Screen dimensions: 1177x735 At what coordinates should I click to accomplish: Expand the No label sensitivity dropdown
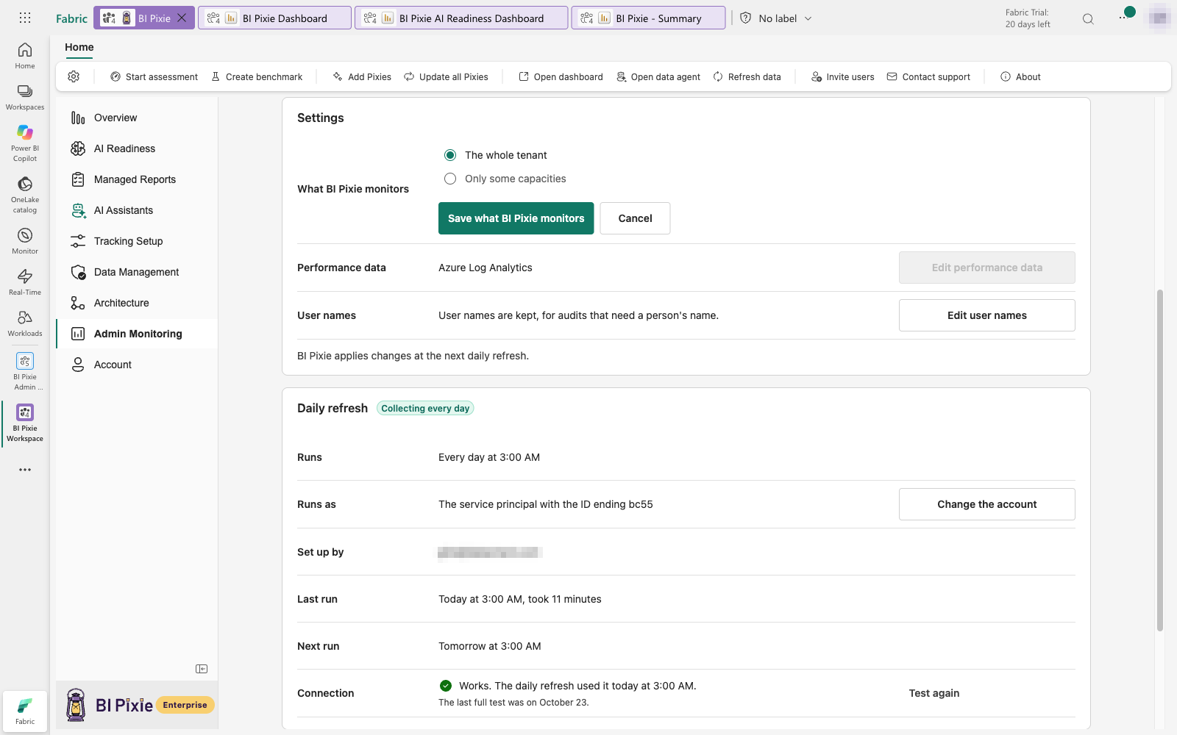click(777, 18)
